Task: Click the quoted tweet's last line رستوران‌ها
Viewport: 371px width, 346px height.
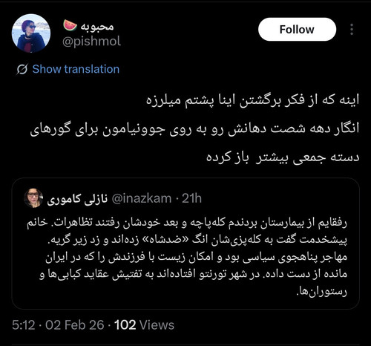Action: click(321, 291)
